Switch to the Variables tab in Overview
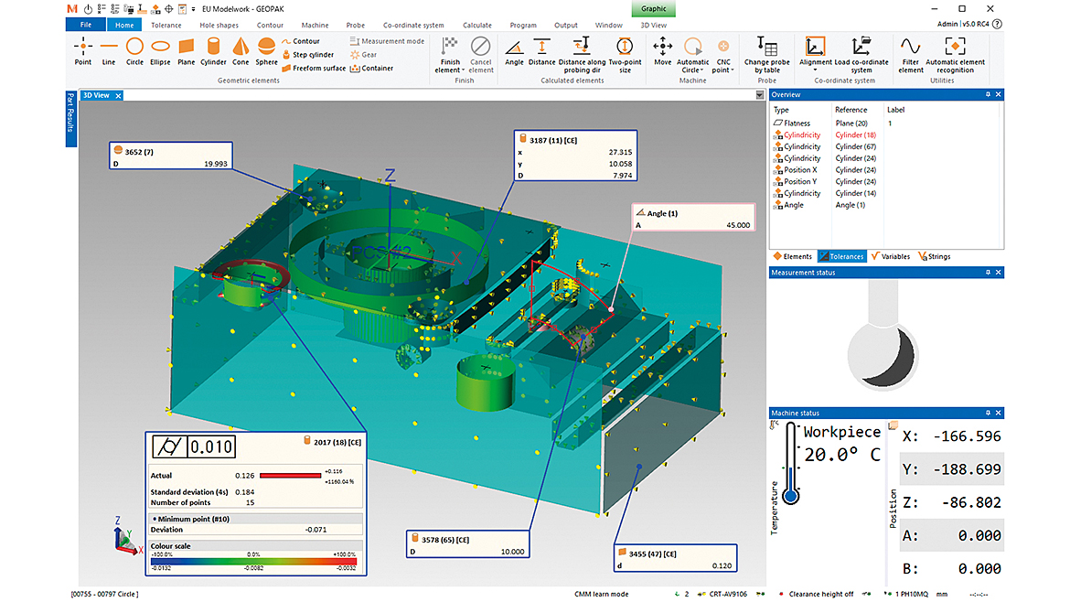 [891, 257]
